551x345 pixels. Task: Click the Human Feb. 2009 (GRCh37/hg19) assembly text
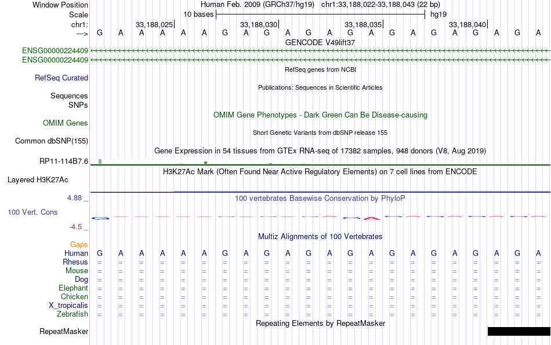tap(257, 5)
